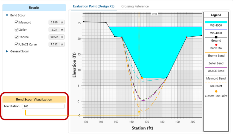
Task: Collapse the Bend Scour tree section
Action: pos(7,15)
